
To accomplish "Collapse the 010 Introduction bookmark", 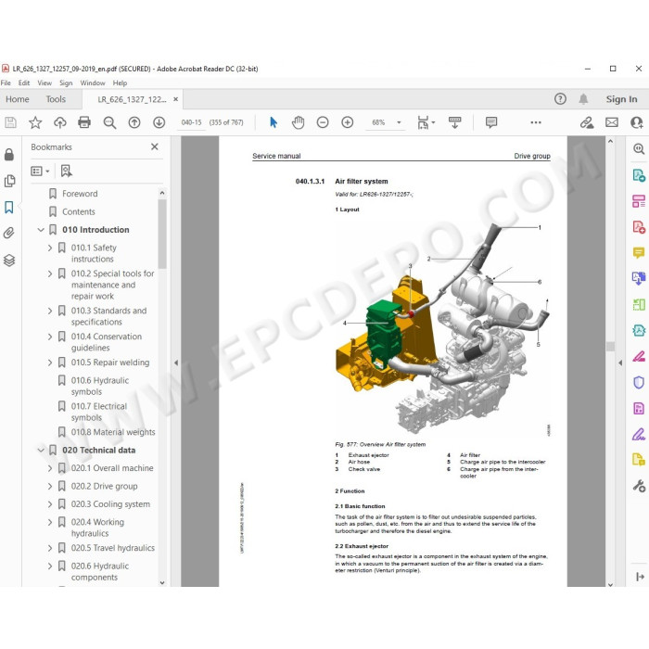I will pyautogui.click(x=41, y=230).
